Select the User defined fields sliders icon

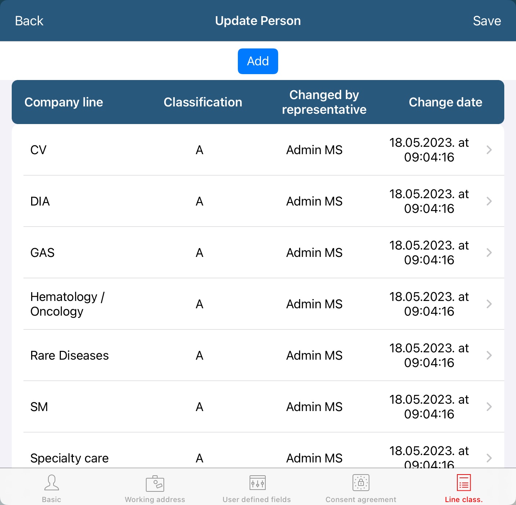(x=257, y=483)
